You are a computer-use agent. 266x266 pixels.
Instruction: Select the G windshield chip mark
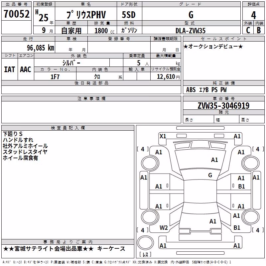click(x=210, y=175)
